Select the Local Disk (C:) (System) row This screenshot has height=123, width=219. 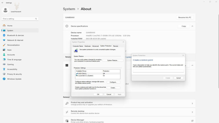coord(98,75)
